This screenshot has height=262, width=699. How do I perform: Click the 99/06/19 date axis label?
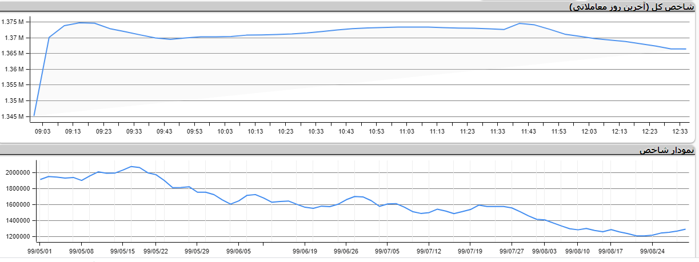tap(305, 251)
